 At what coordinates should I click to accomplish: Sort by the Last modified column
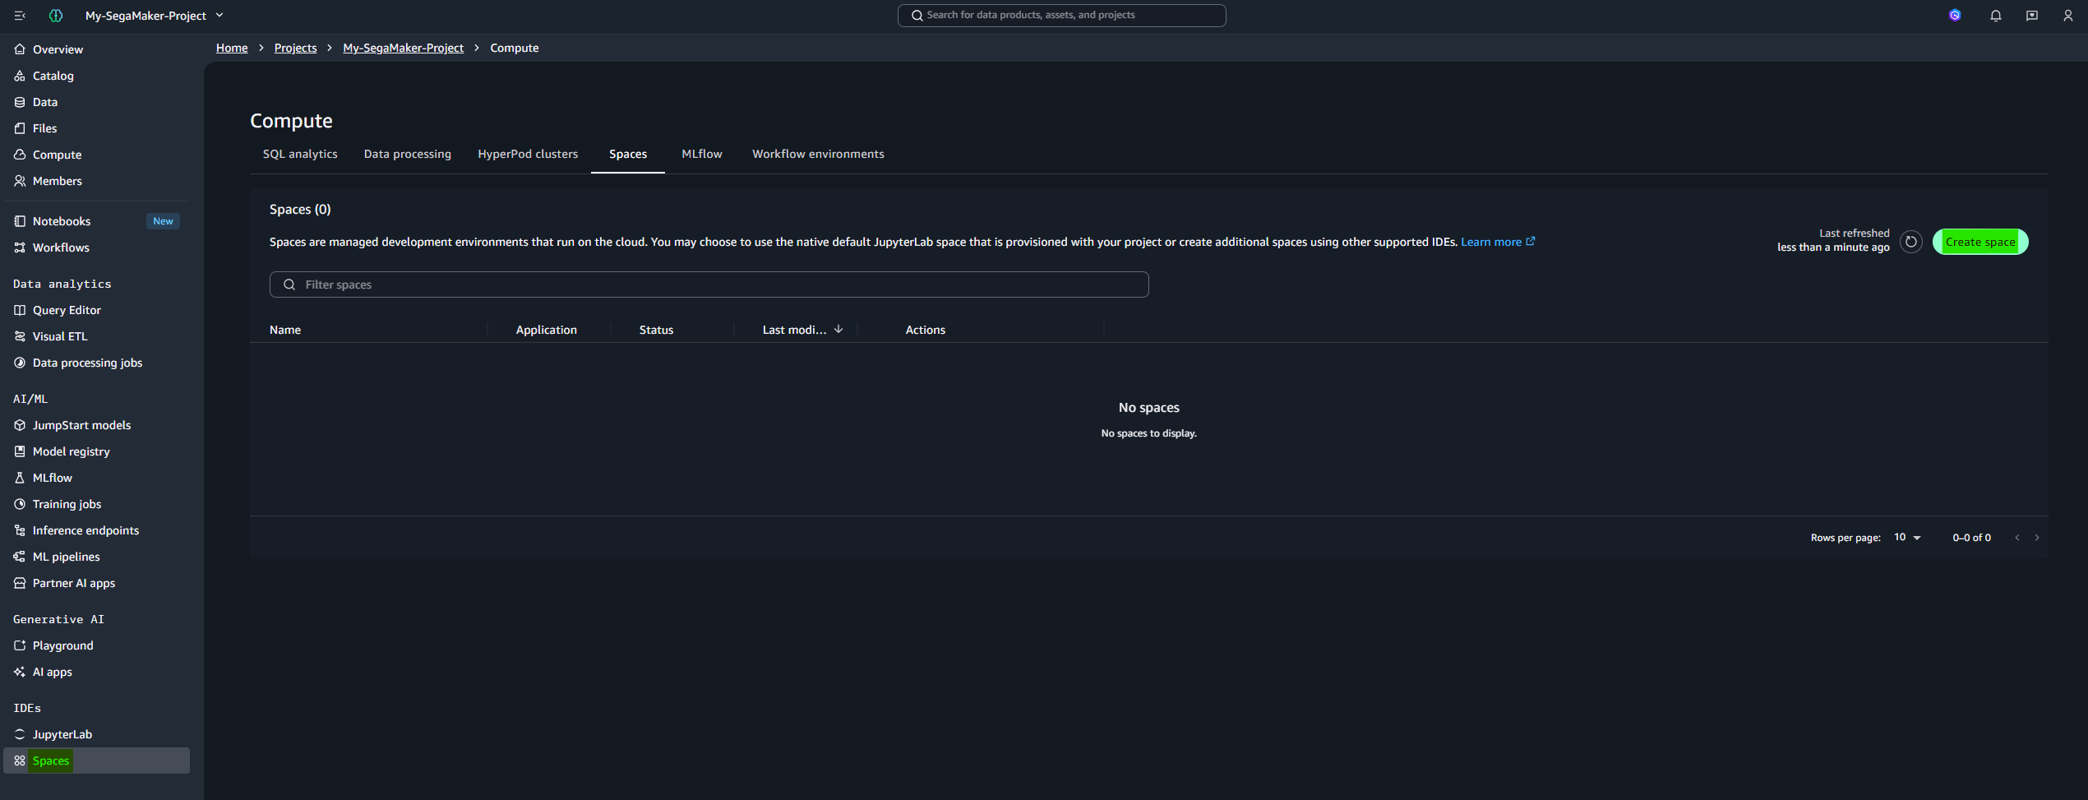tap(802, 330)
